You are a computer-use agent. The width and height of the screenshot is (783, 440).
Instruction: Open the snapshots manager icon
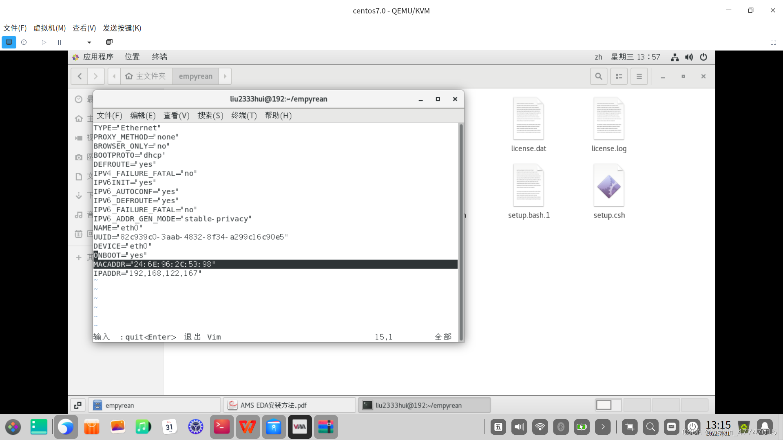pyautogui.click(x=109, y=42)
